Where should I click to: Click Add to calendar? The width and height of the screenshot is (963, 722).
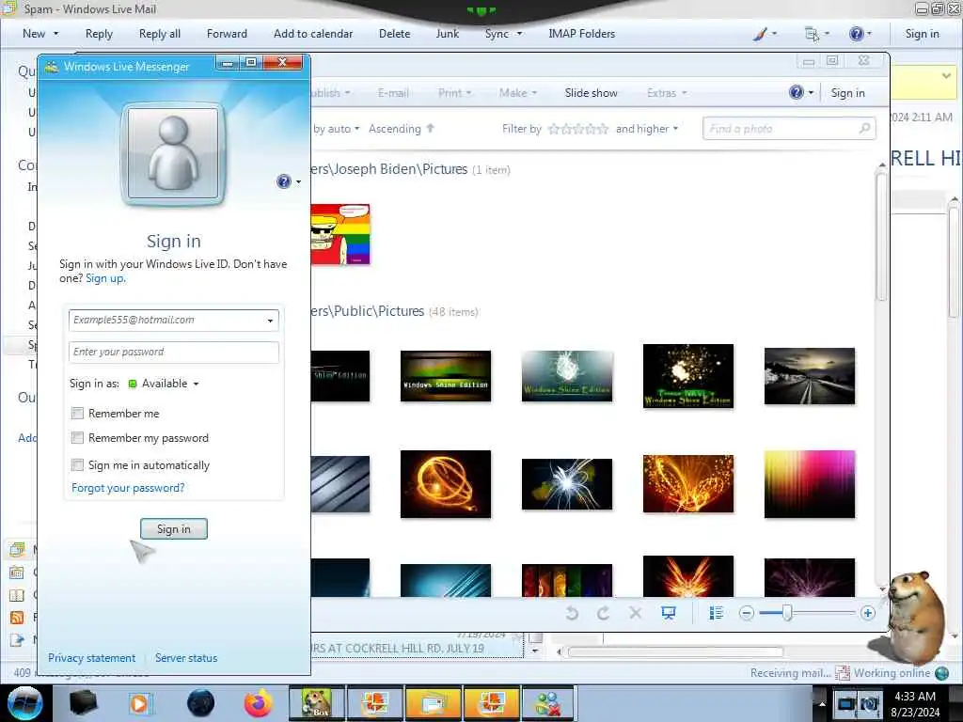click(x=313, y=34)
